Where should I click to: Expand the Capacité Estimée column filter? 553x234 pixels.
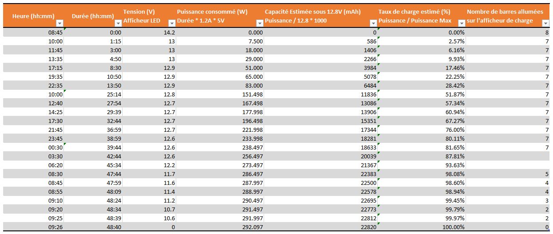[x=373, y=23]
